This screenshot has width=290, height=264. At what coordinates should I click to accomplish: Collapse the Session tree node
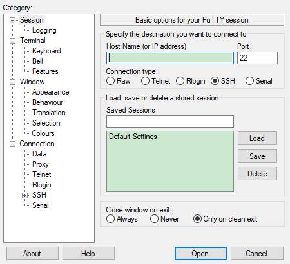tap(13, 20)
